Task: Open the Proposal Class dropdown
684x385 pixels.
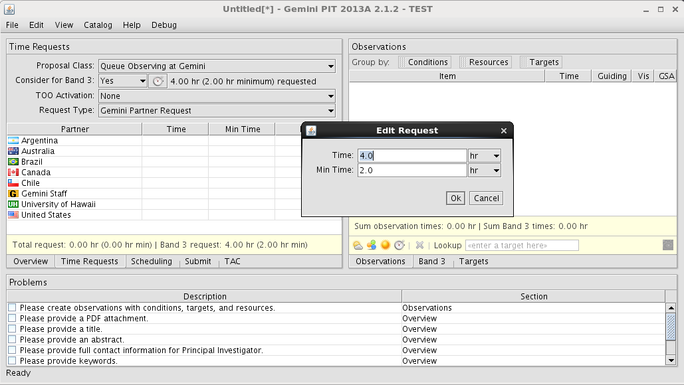Action: [x=217, y=66]
